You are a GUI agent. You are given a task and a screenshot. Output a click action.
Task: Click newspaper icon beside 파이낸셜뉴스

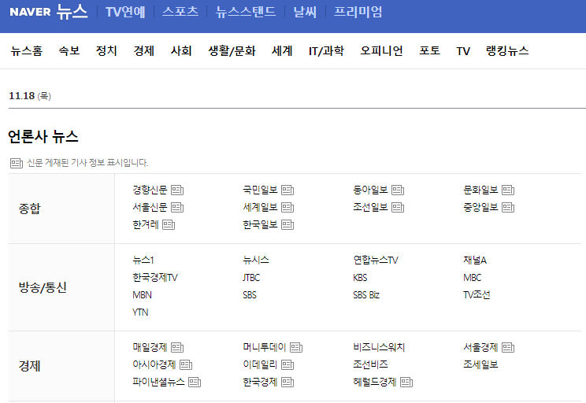195,383
